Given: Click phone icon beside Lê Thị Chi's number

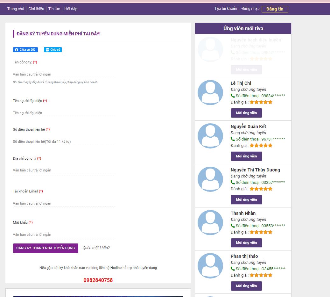Looking at the screenshot, I should [233, 96].
